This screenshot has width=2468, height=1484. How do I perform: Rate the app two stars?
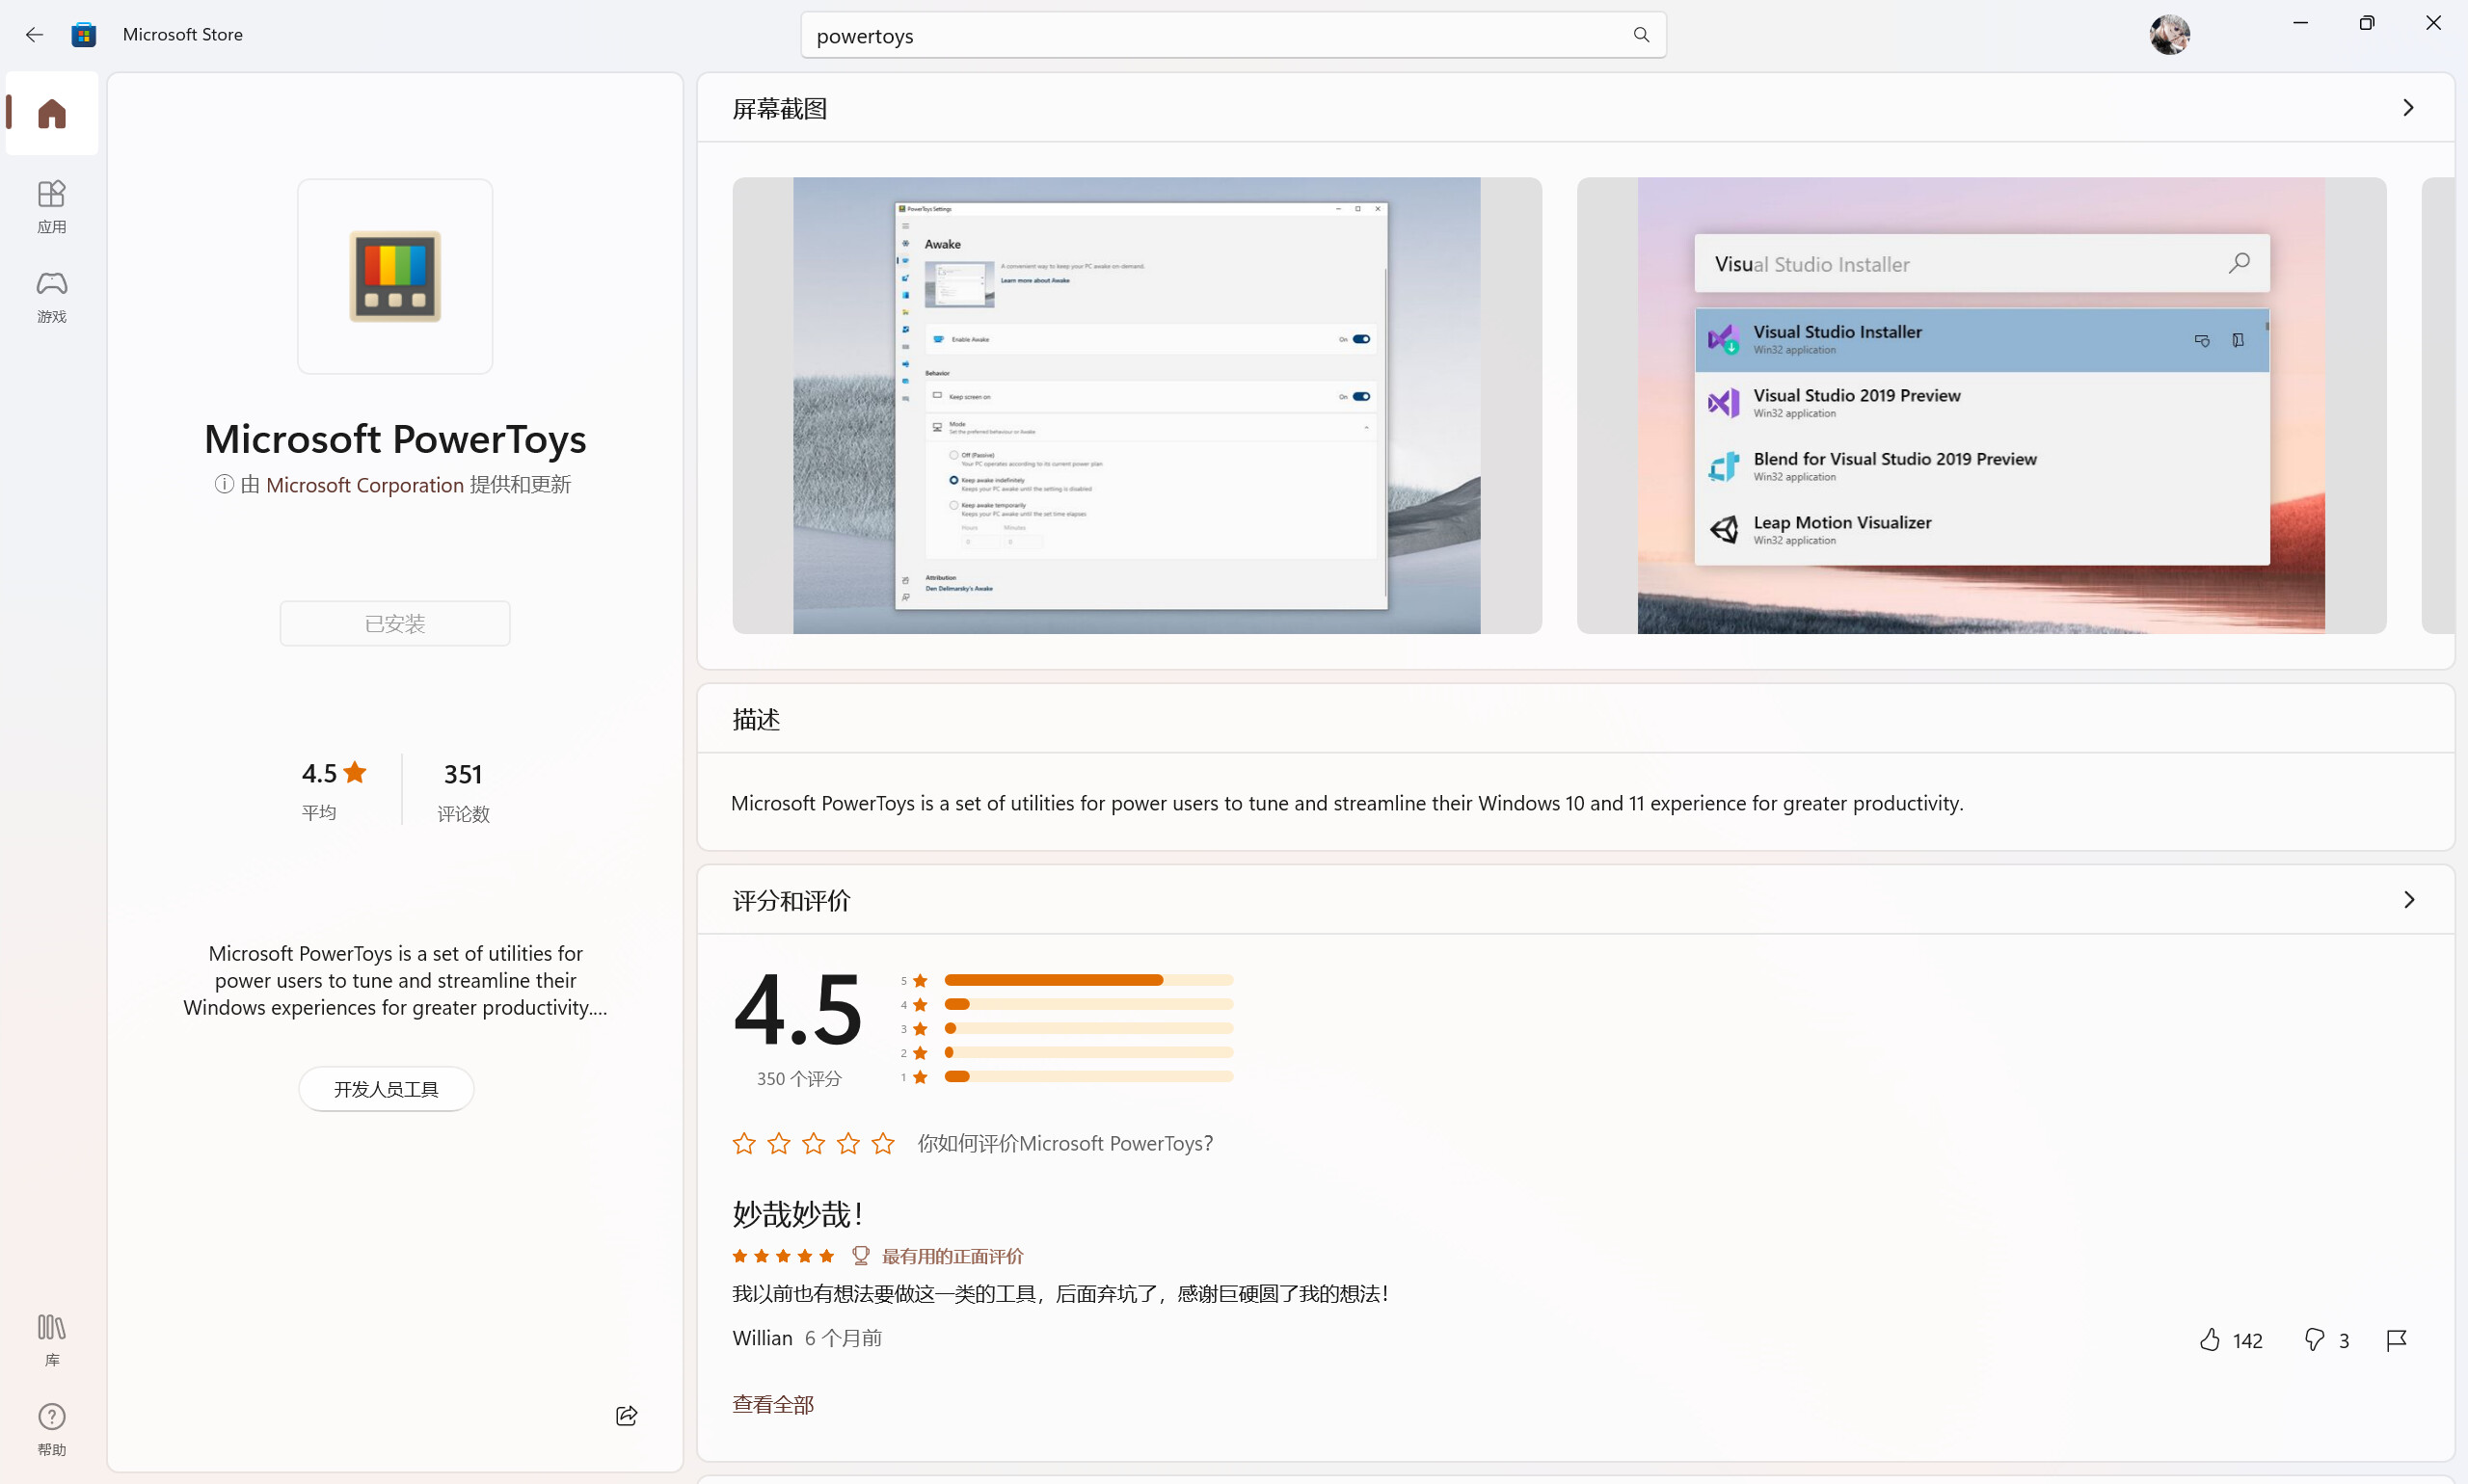[x=778, y=1143]
